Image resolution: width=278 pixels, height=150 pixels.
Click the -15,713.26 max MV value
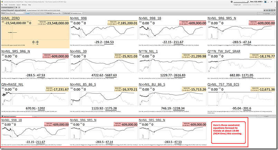pos(198,90)
